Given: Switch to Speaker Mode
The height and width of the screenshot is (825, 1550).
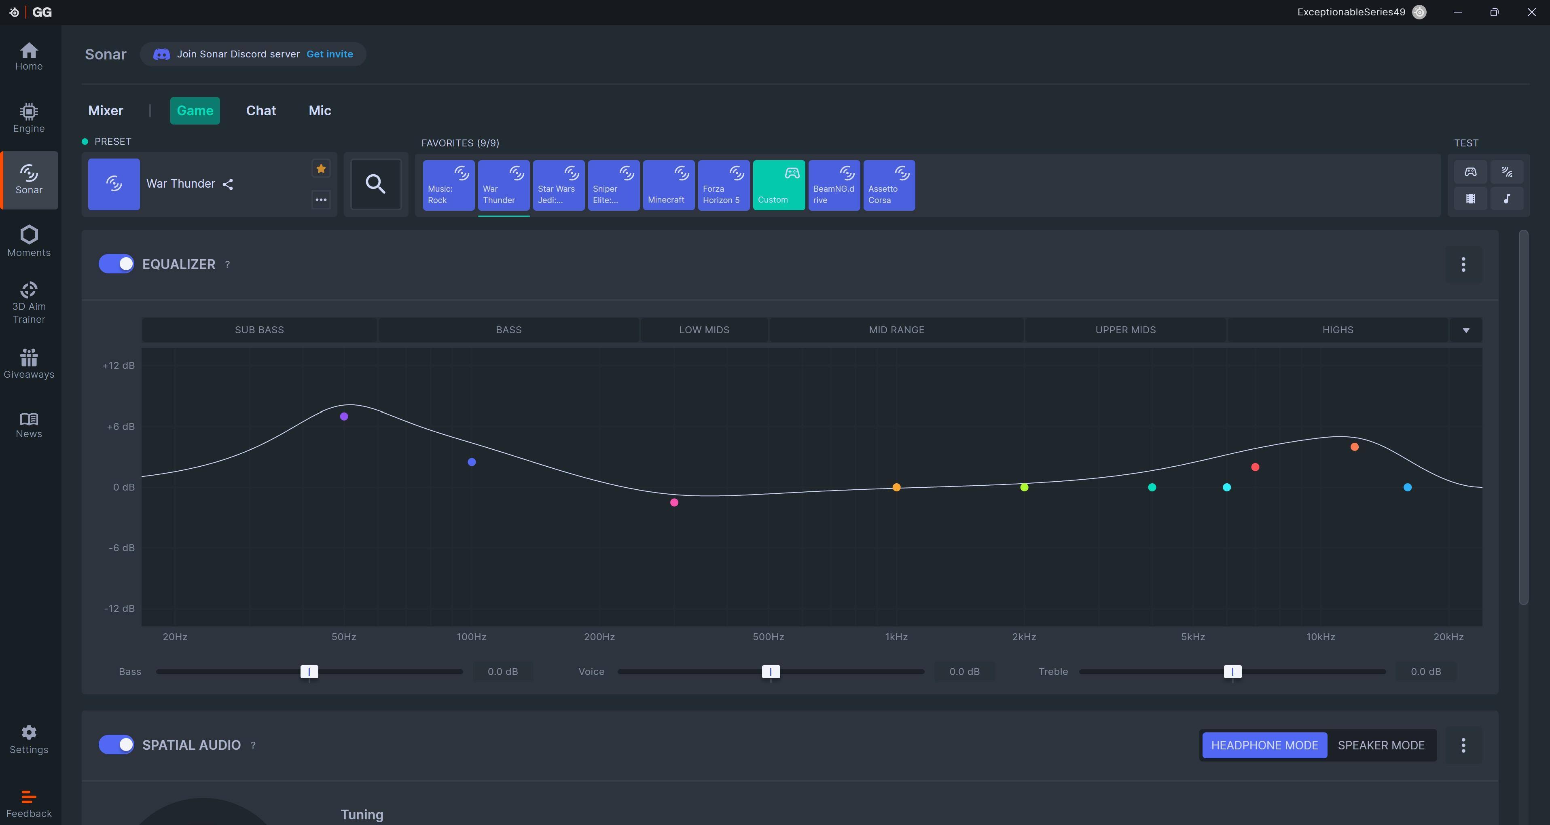Looking at the screenshot, I should [x=1381, y=745].
